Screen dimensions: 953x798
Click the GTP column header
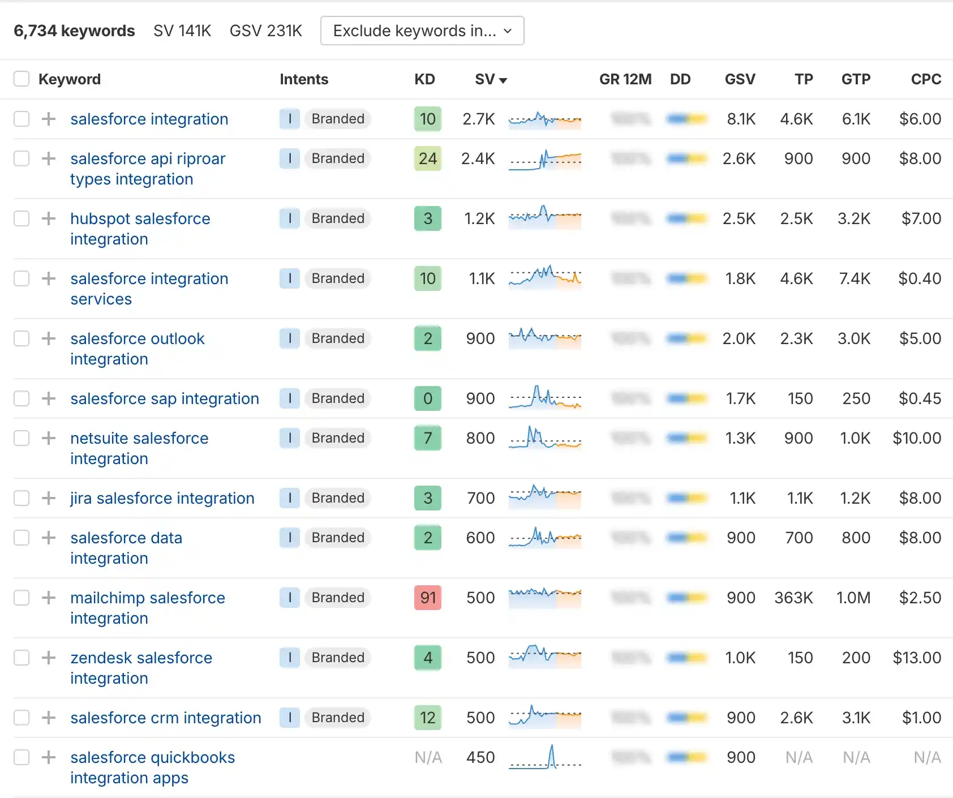[856, 79]
